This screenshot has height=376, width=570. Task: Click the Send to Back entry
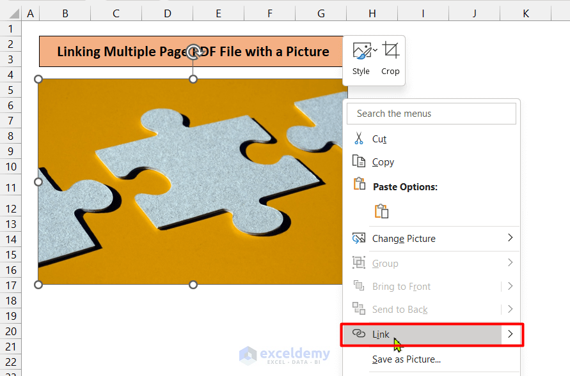pos(423,309)
